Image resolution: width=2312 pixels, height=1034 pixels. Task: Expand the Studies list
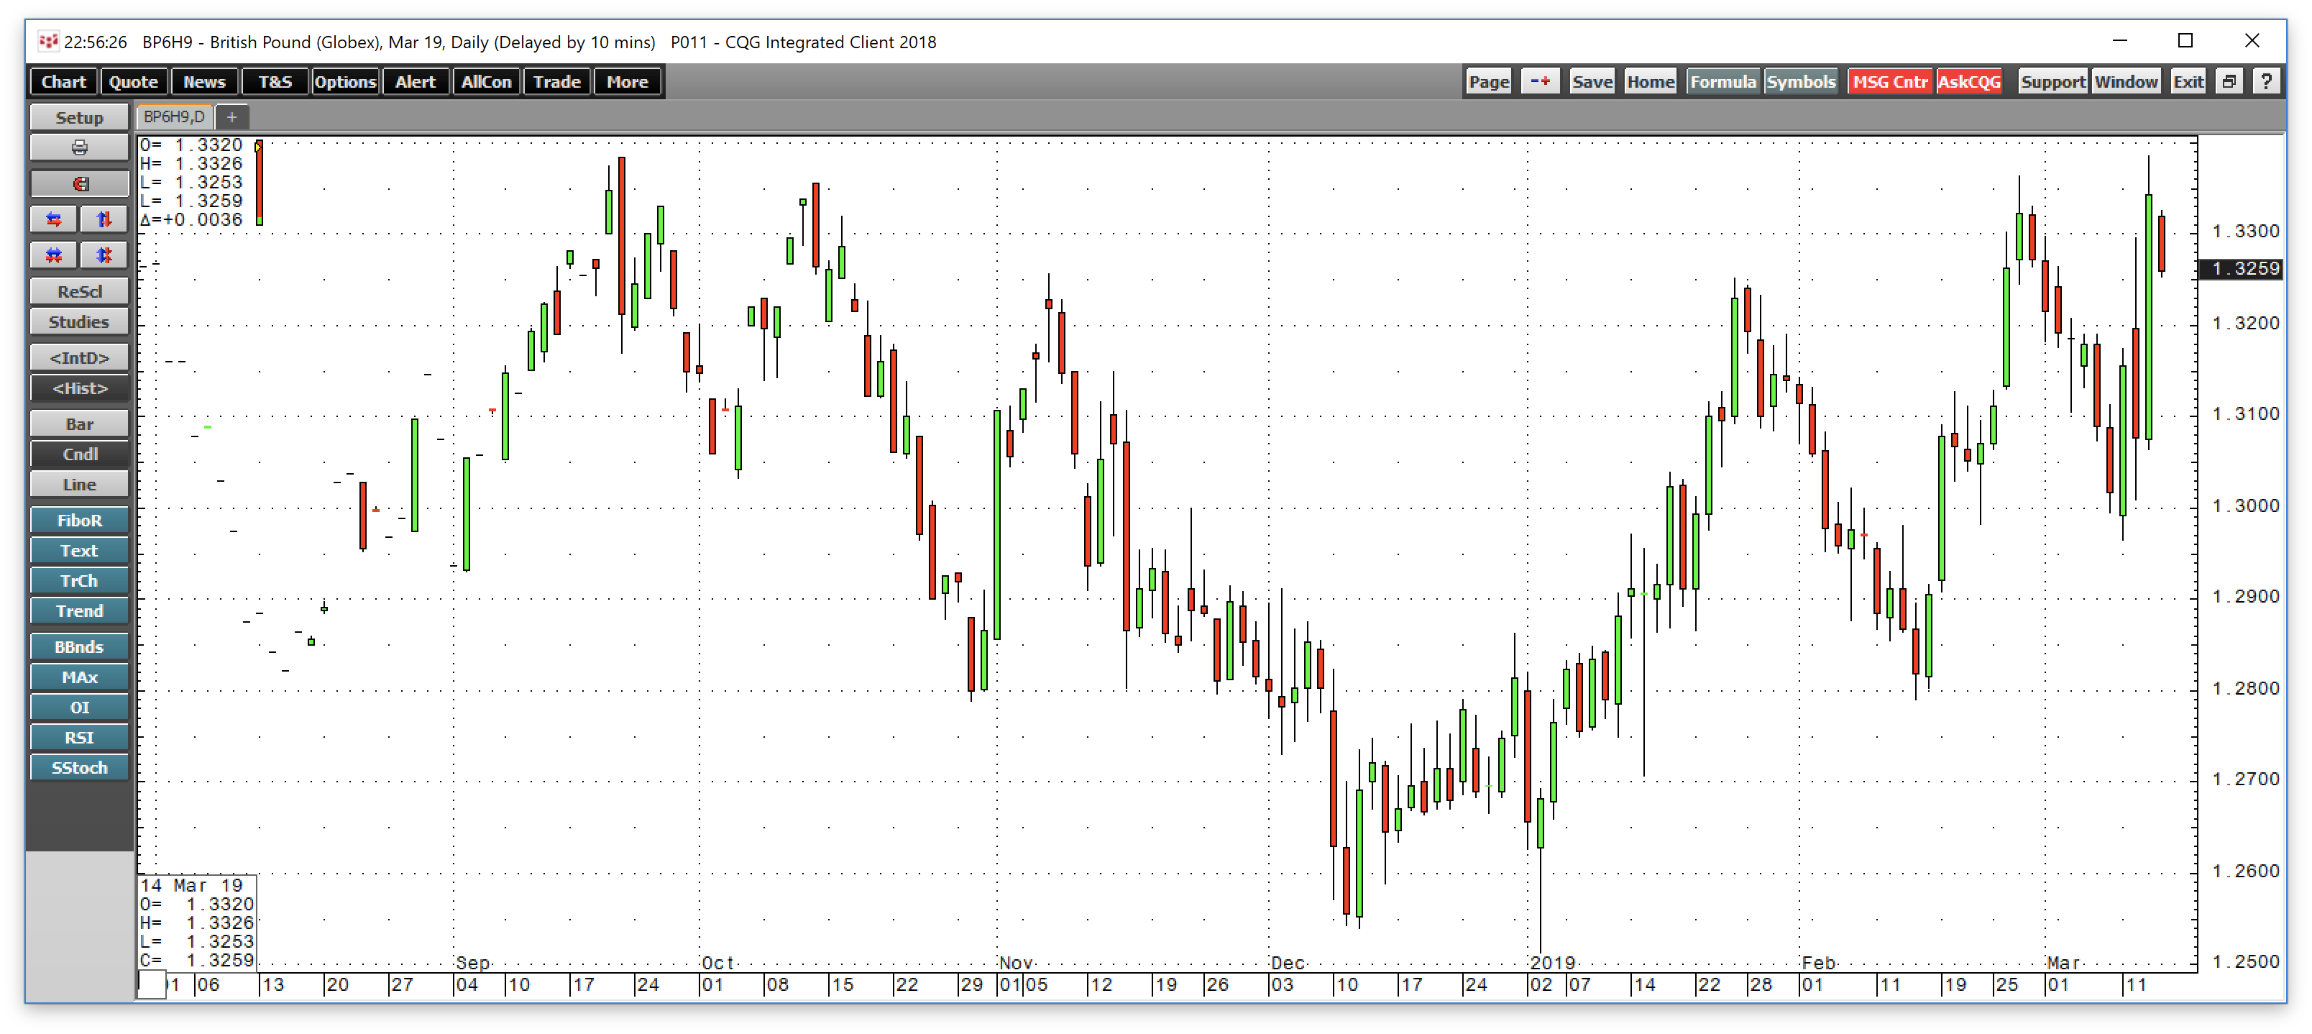click(79, 322)
